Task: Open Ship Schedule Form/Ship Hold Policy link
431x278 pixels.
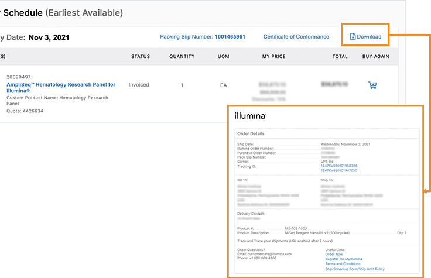Action: coord(355,269)
